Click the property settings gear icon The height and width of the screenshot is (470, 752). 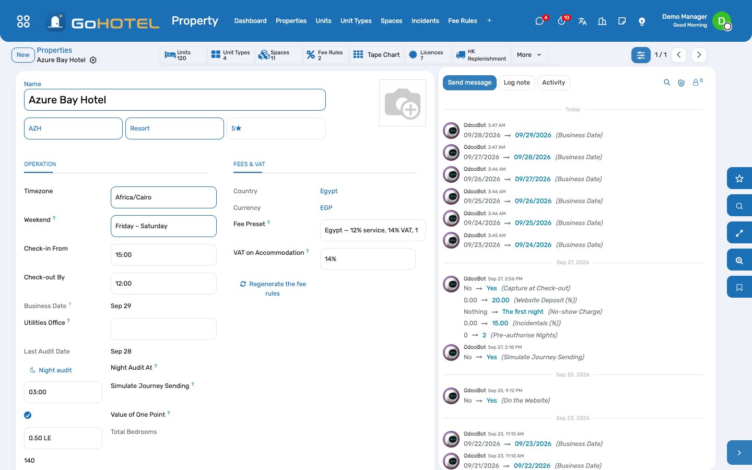[93, 60]
